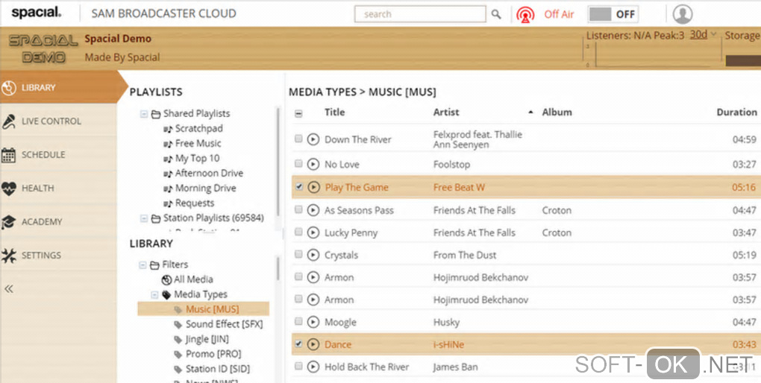This screenshot has height=383, width=761.
Task: Open the Live Control section
Action: 51,121
